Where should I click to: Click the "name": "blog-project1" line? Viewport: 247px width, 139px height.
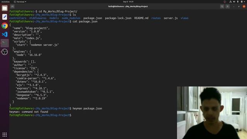[31, 28]
